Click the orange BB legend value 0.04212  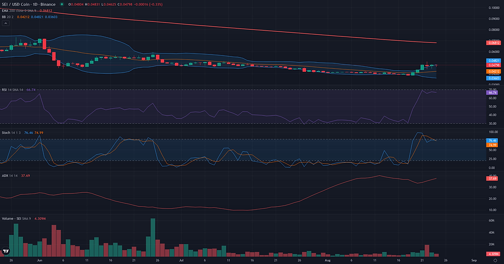coord(24,17)
